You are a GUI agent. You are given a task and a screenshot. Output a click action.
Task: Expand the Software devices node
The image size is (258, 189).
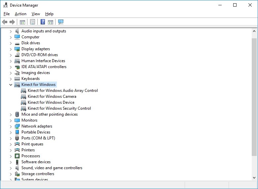11,162
